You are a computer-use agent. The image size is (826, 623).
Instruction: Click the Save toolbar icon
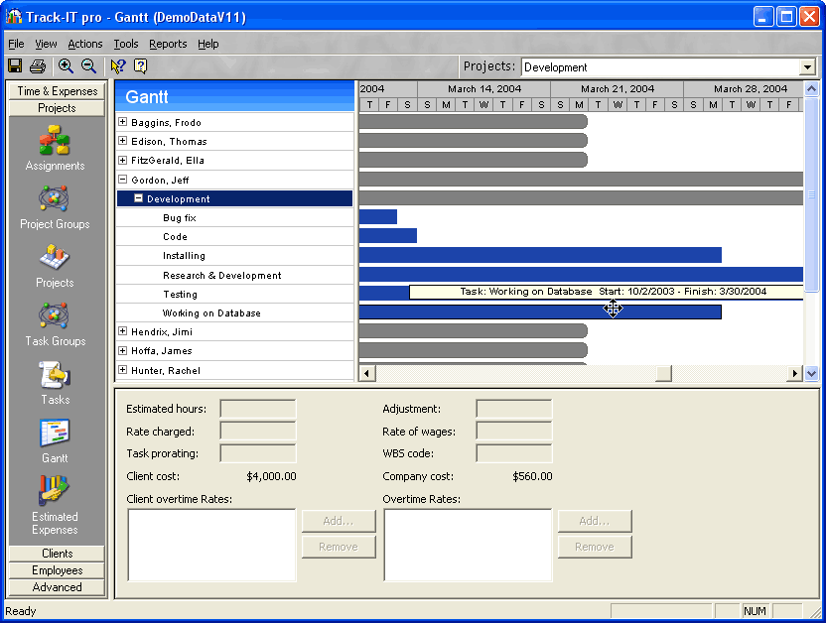pyautogui.click(x=15, y=66)
